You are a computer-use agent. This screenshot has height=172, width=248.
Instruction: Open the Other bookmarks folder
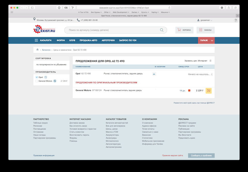[x=107, y=12]
